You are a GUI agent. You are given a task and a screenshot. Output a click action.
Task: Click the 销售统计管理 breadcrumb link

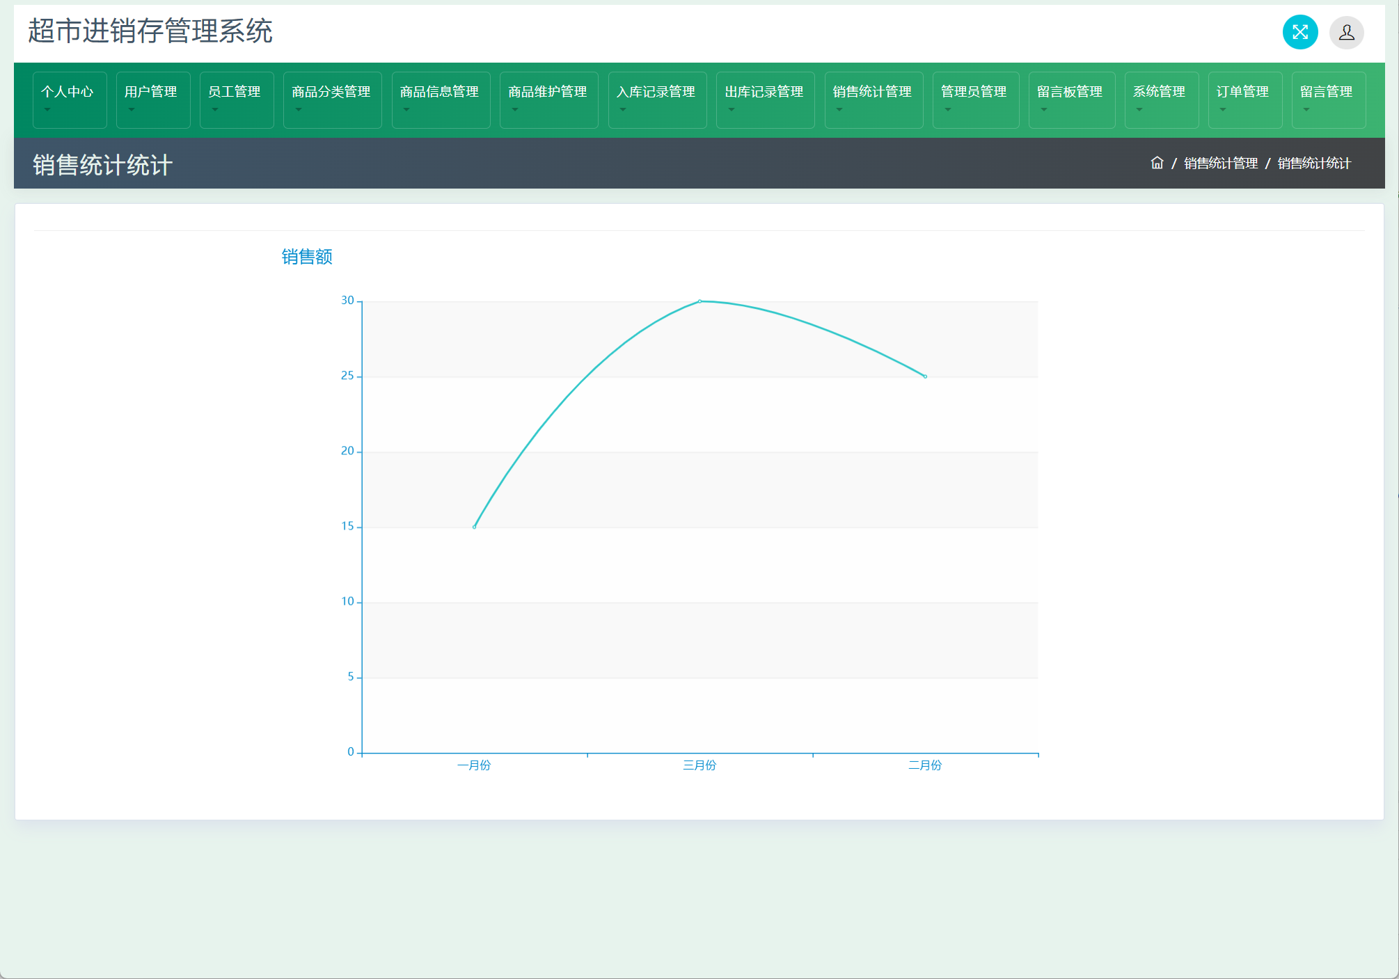1221,163
